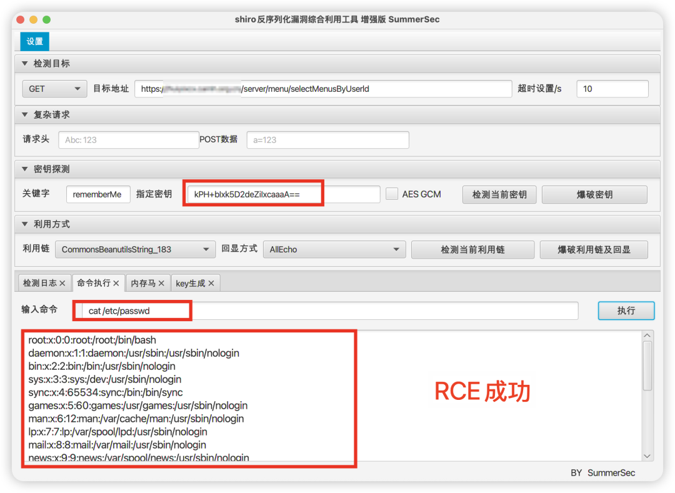675x493 pixels.
Task: Click the BY SummerSec footer text
Action: coord(602,473)
